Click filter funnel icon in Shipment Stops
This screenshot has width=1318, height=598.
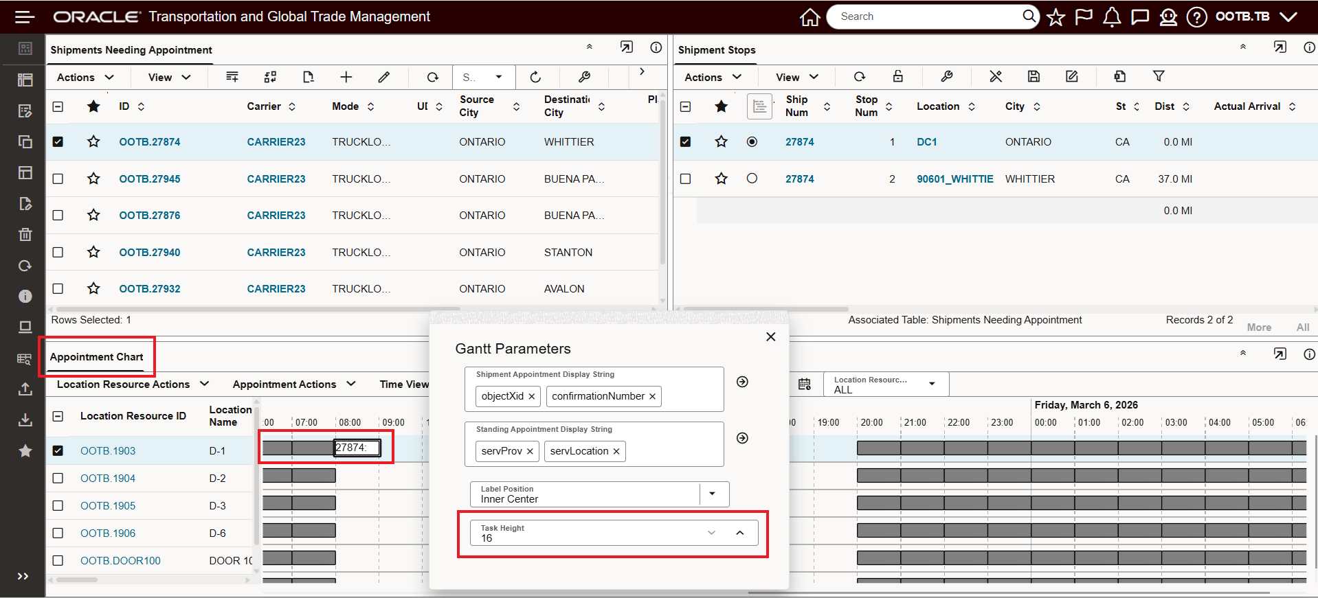(x=1159, y=76)
